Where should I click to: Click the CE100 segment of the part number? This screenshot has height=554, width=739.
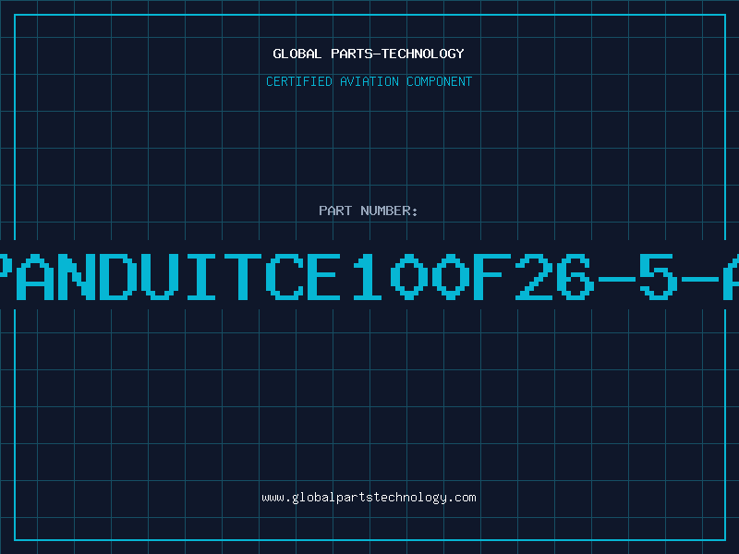[x=368, y=276]
